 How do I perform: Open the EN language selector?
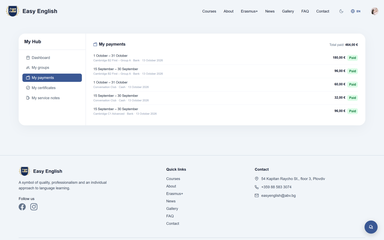355,11
